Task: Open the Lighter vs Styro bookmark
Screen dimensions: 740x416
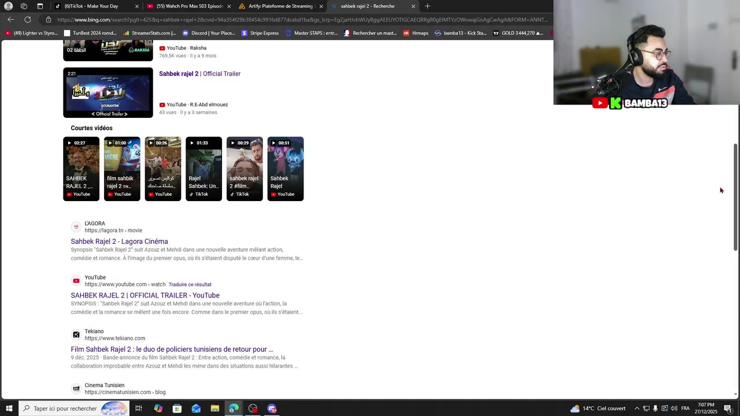Action: click(31, 33)
